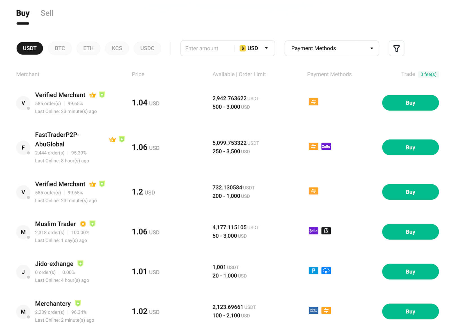Select the ETH coin filter

click(x=88, y=48)
